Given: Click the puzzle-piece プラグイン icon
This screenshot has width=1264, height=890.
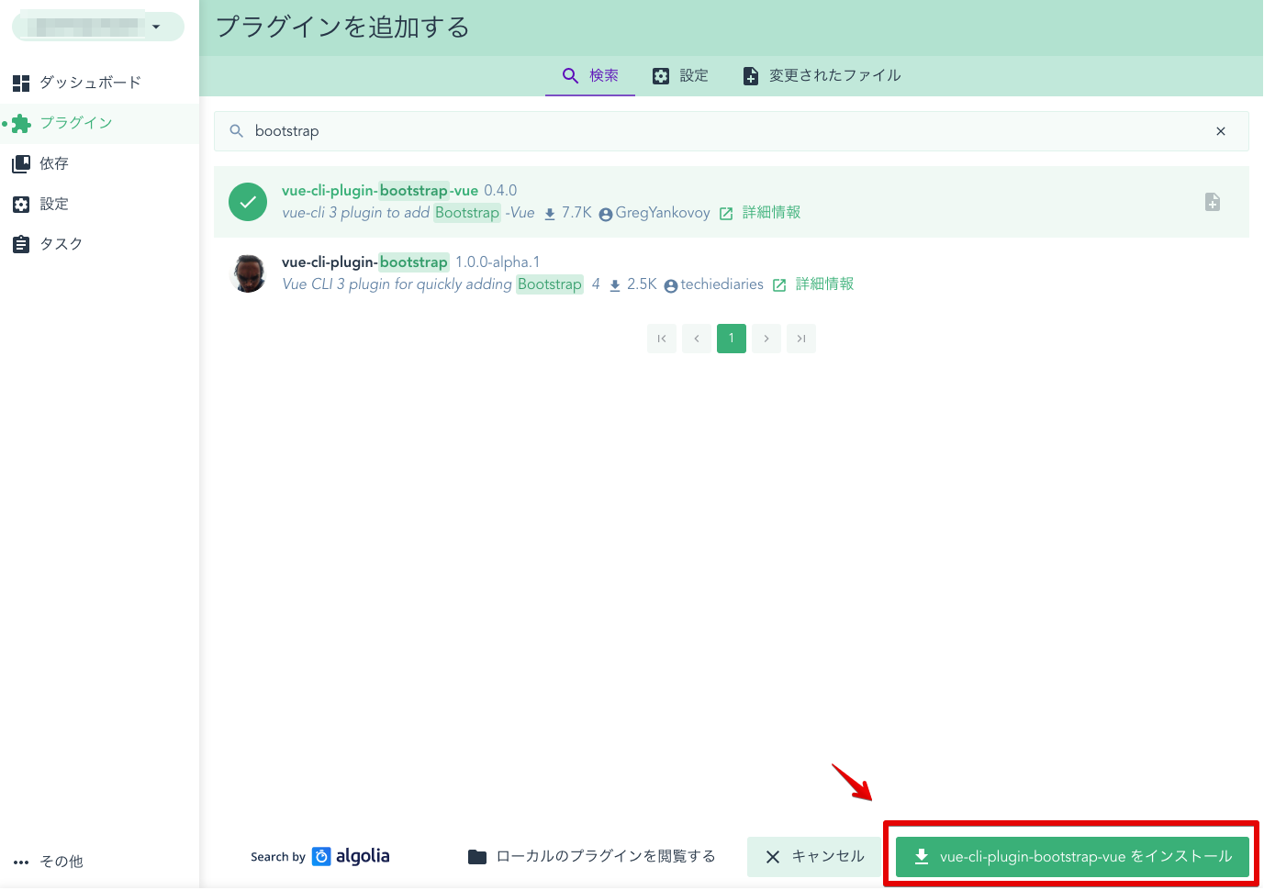Looking at the screenshot, I should click(x=21, y=123).
